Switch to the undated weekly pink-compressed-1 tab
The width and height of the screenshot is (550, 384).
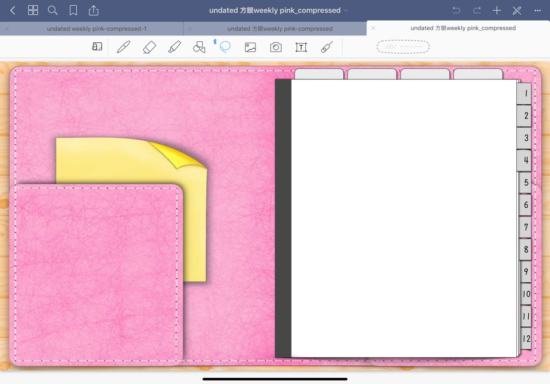tap(97, 28)
